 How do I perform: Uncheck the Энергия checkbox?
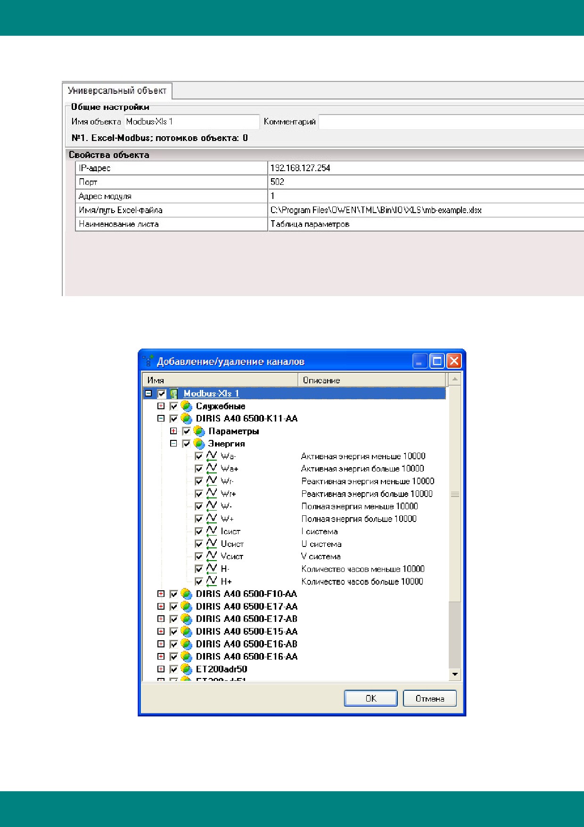187,444
